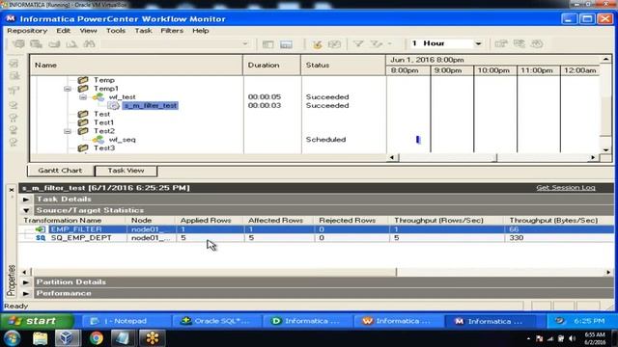
Task: Open the filter options dropdown arrow
Action: (x=390, y=43)
